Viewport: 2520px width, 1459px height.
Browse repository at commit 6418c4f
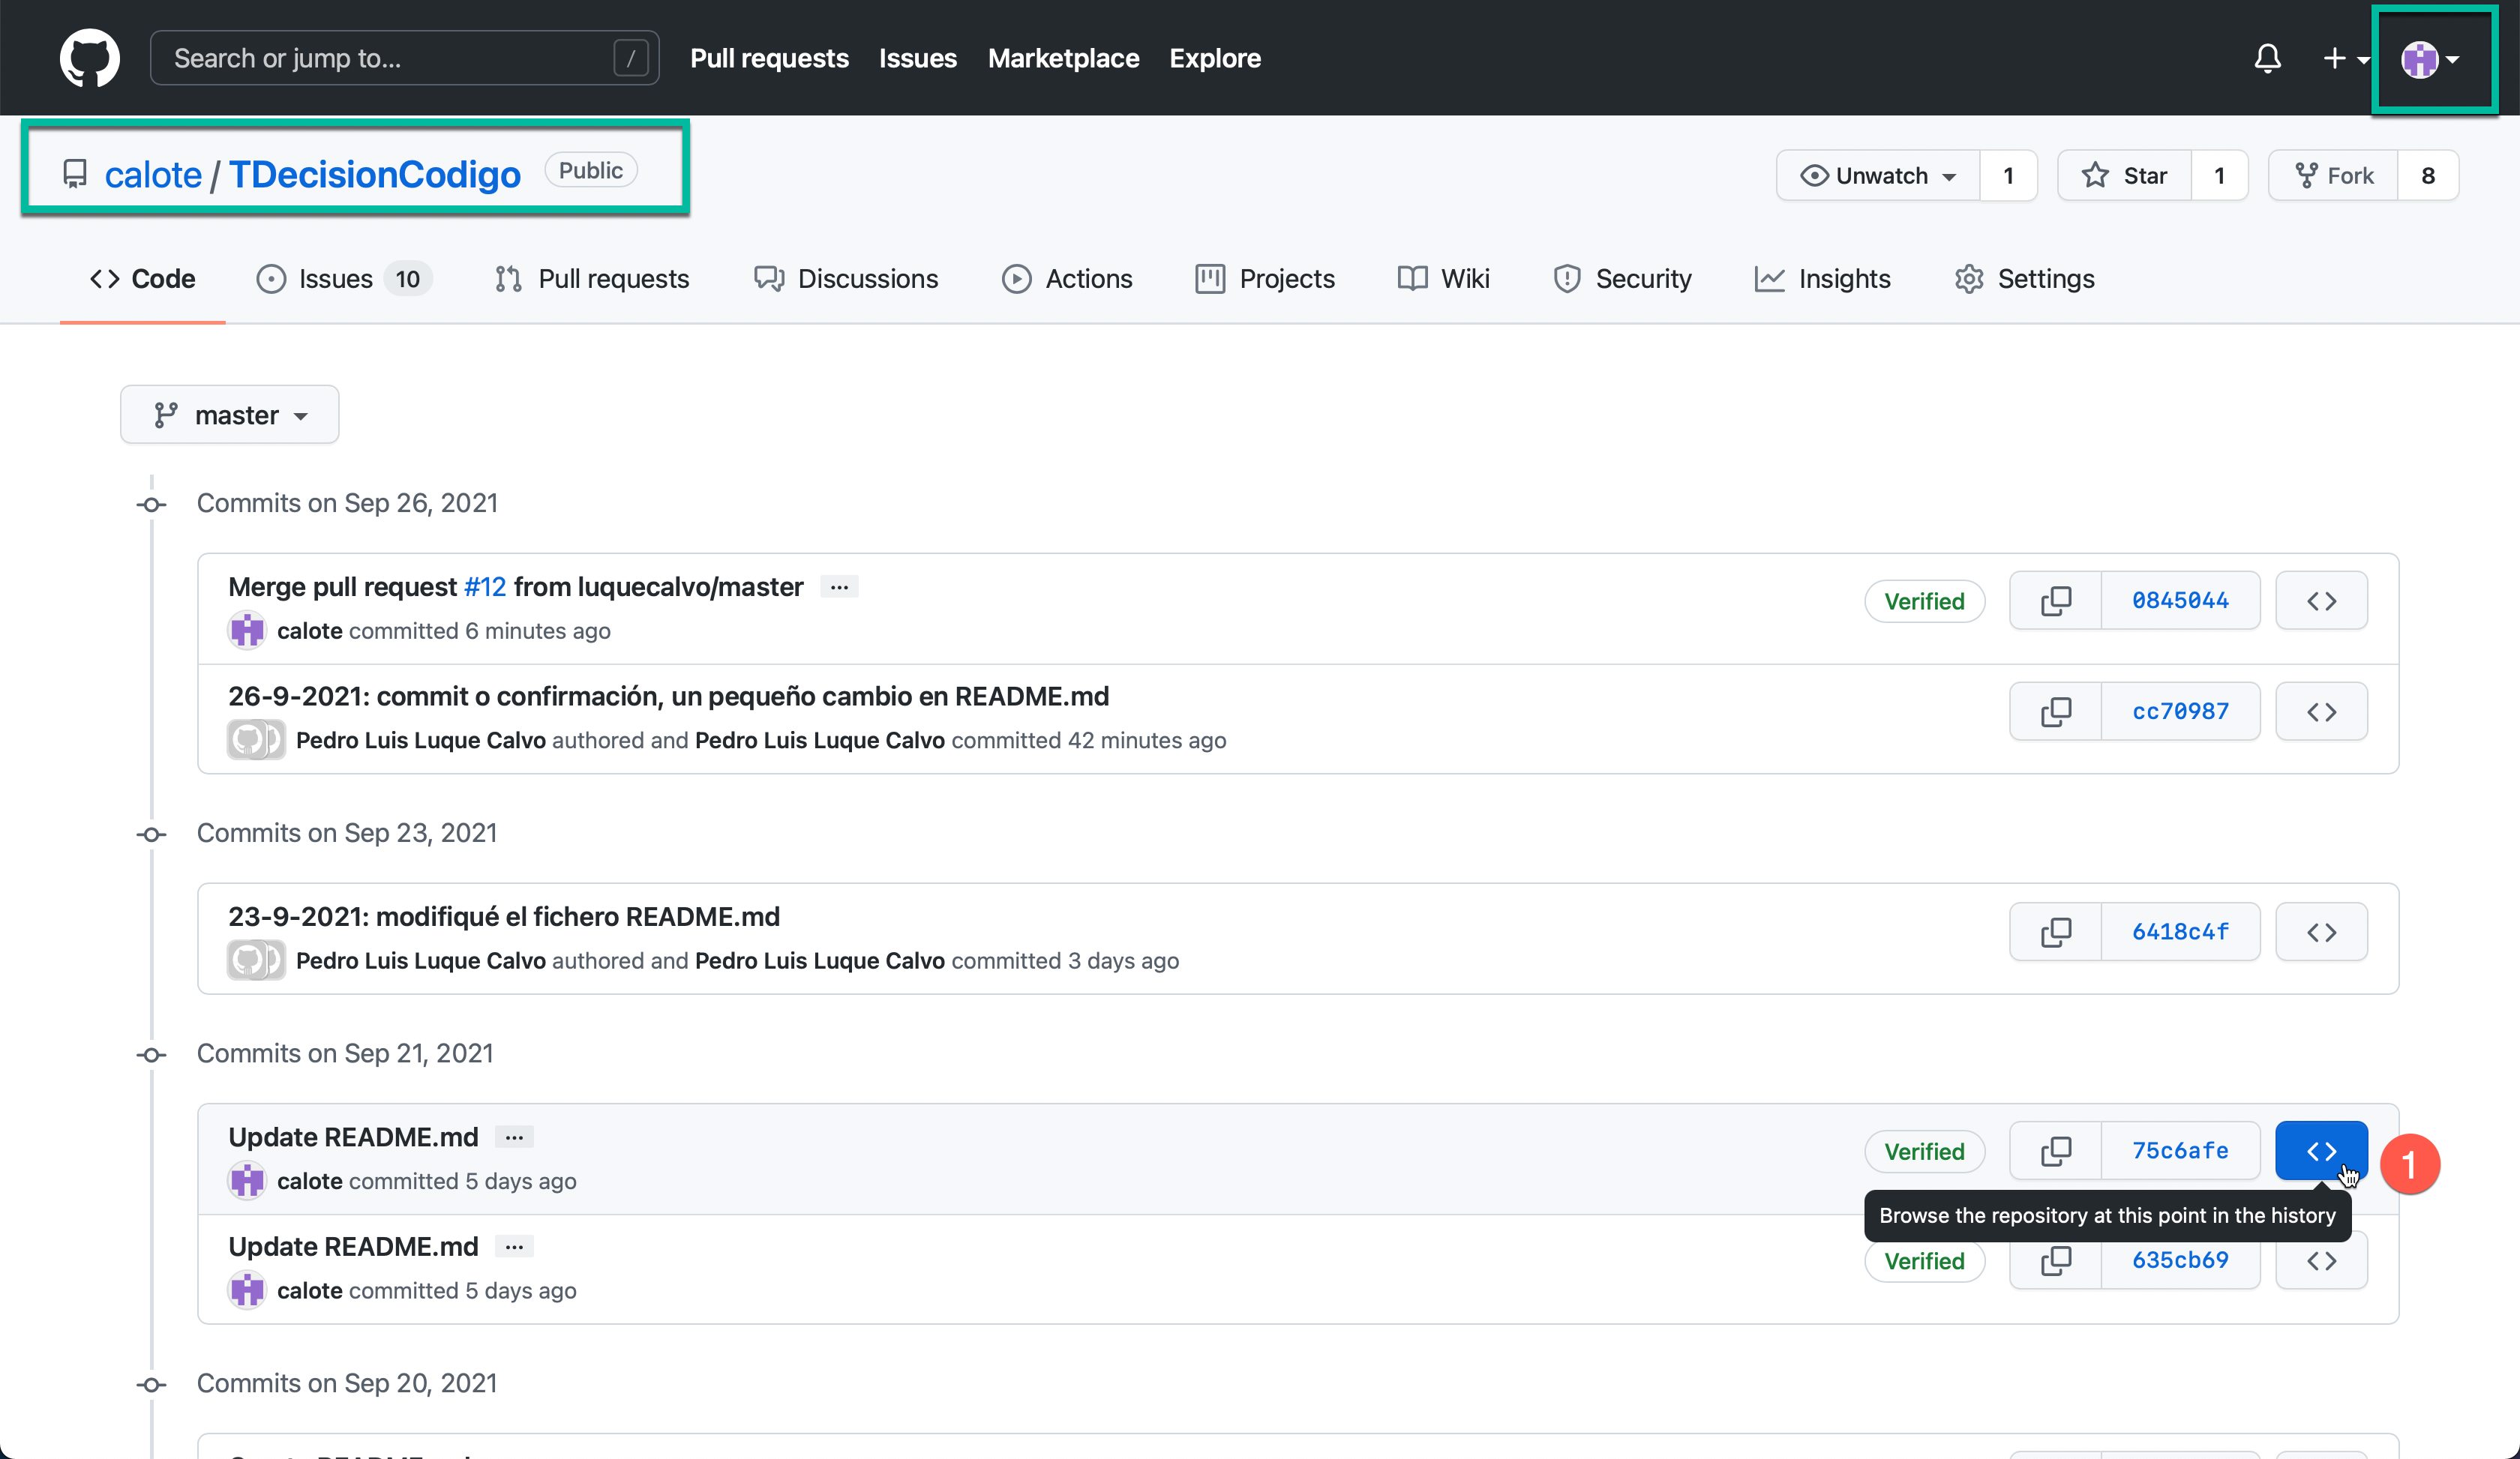click(2321, 931)
